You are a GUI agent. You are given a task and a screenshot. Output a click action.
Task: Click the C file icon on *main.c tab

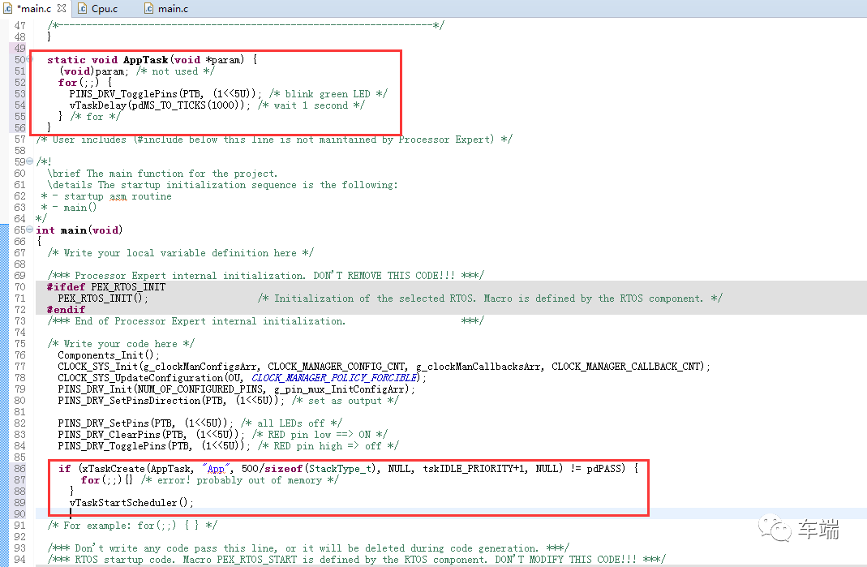coord(8,8)
